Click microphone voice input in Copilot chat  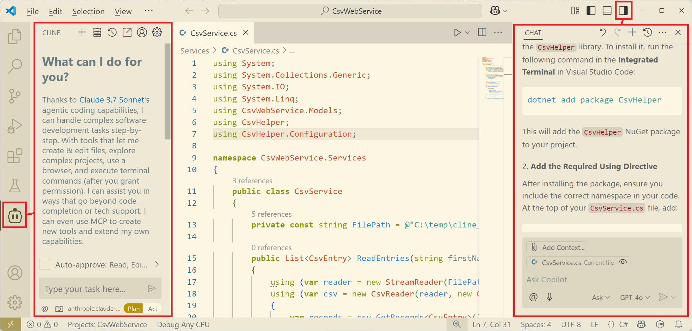[549, 297]
